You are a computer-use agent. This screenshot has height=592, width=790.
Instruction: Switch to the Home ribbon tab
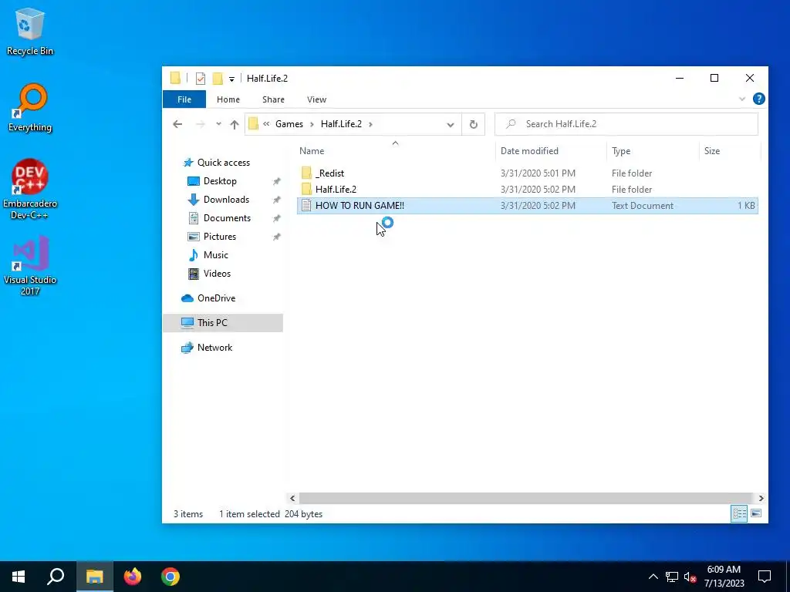click(x=228, y=99)
